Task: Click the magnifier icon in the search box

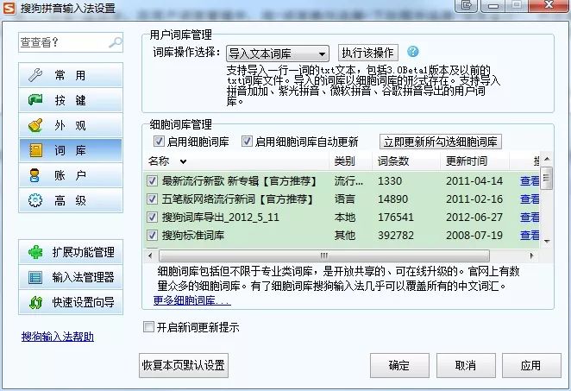Action: click(x=116, y=42)
